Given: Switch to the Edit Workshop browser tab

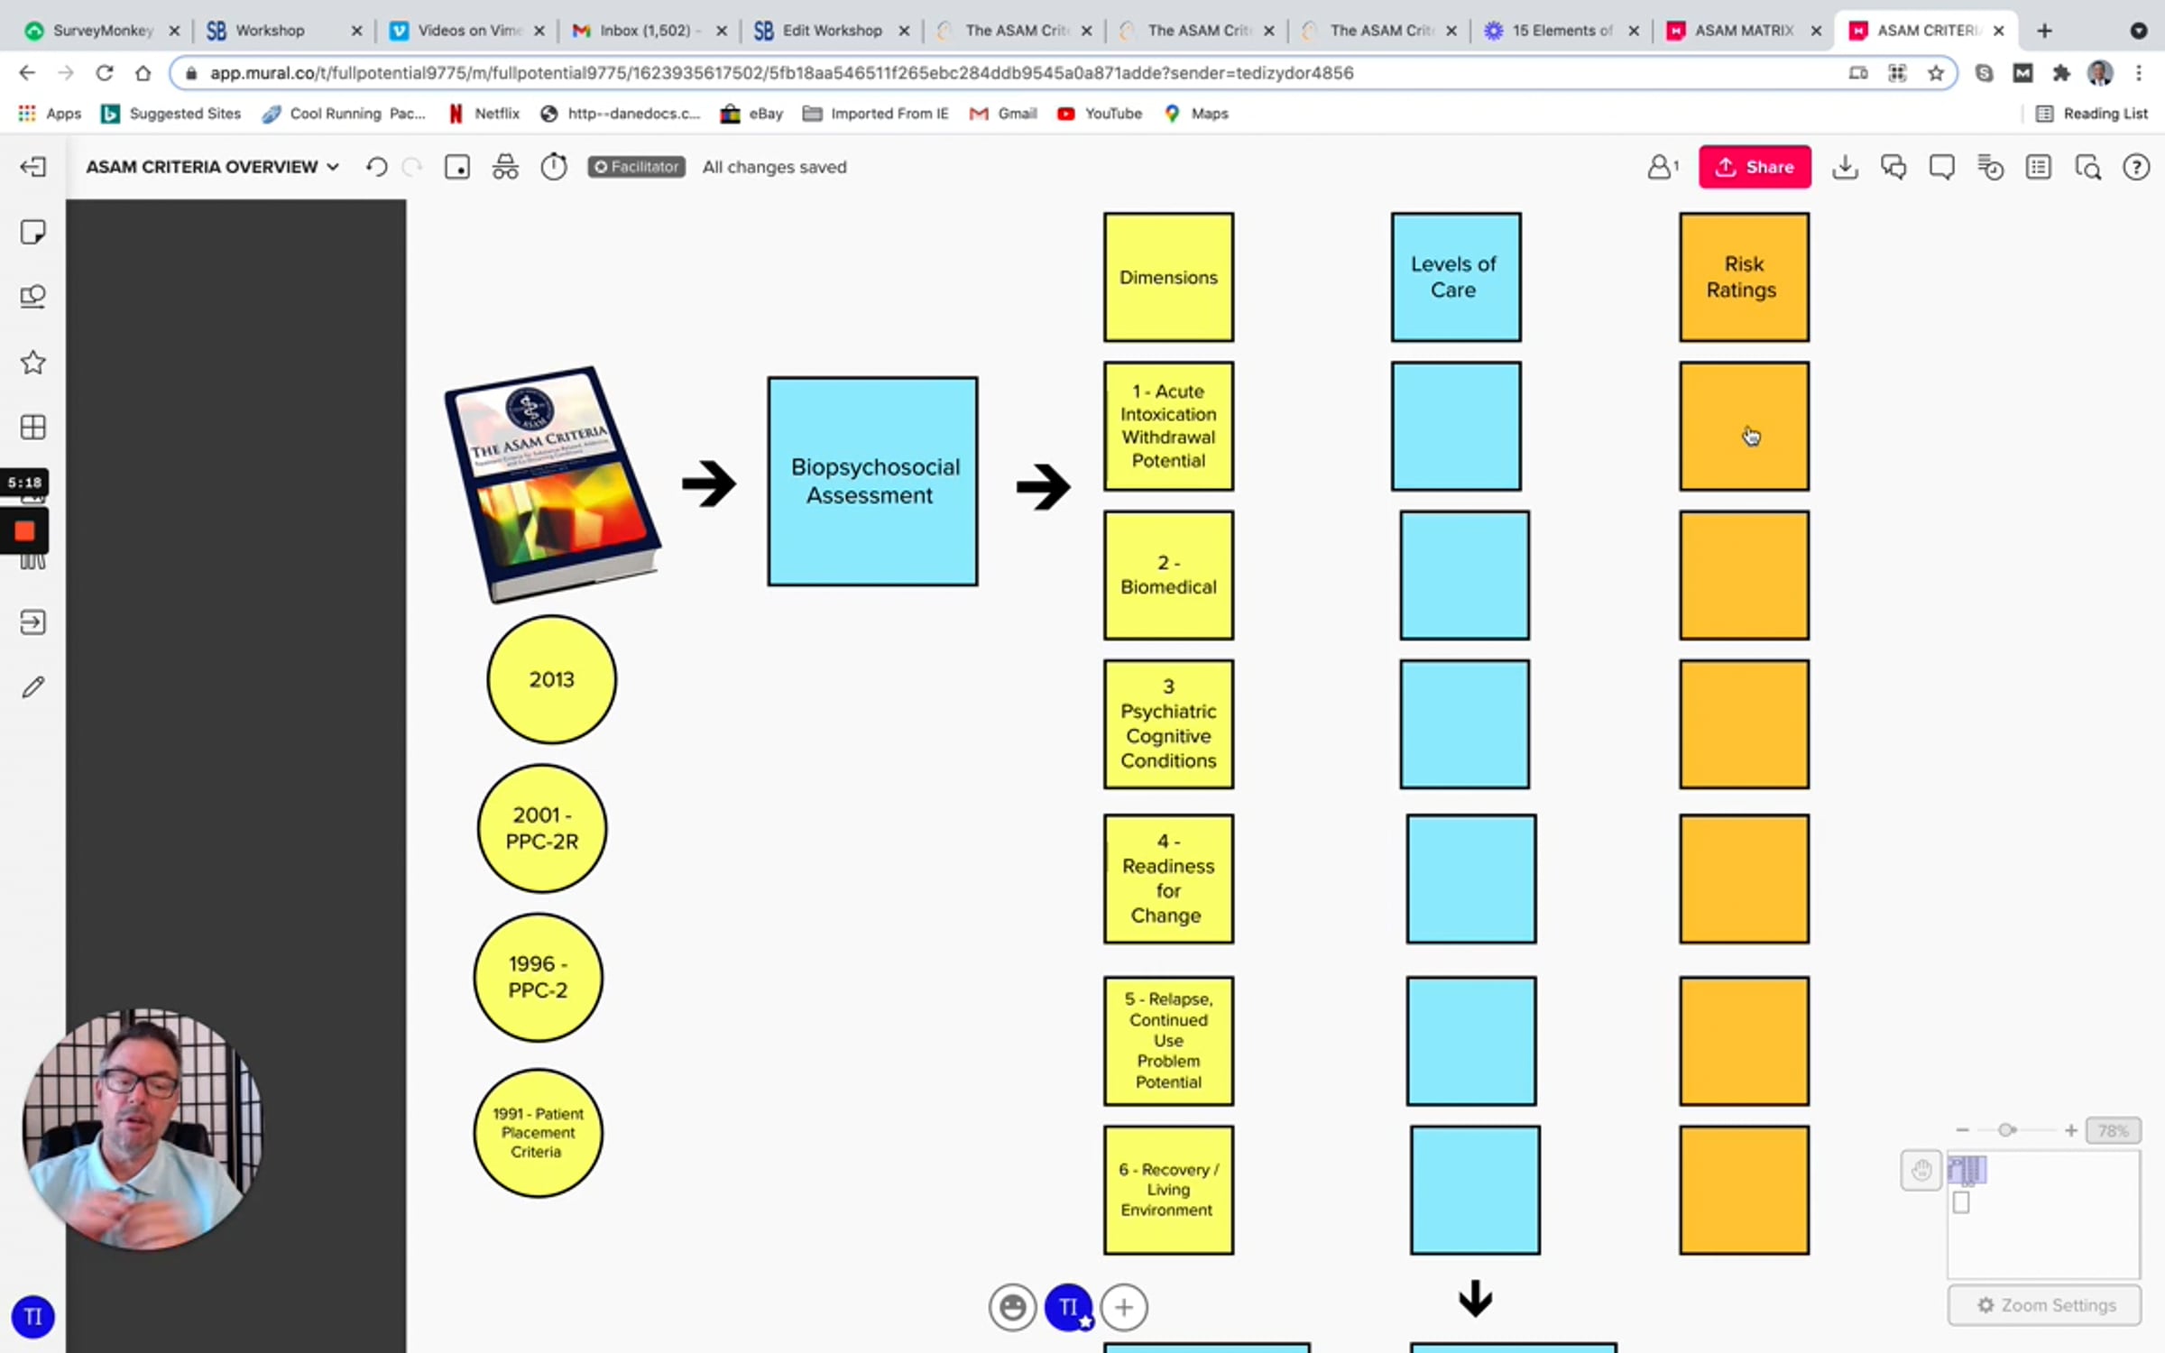Looking at the screenshot, I should [x=831, y=31].
